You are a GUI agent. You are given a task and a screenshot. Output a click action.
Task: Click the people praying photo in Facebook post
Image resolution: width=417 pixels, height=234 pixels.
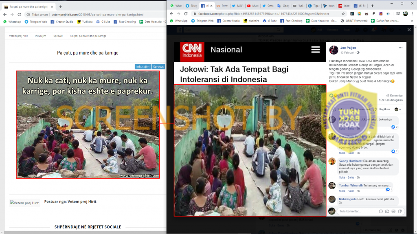tap(250, 151)
